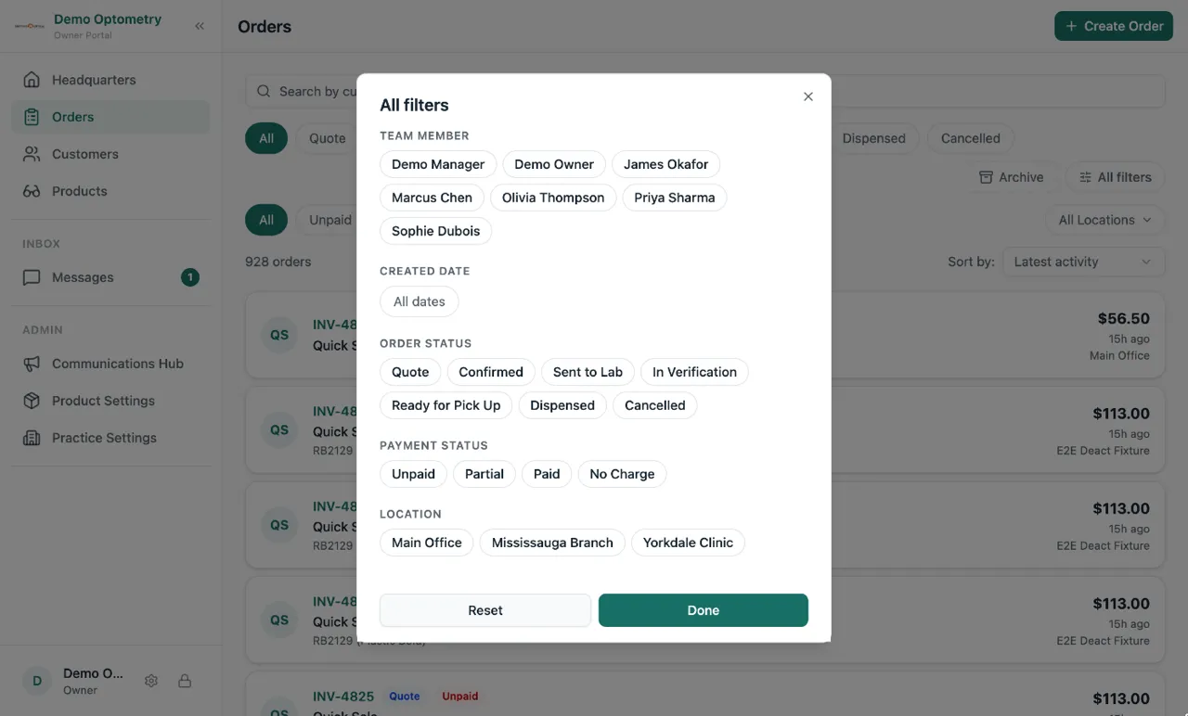
Task: Toggle the Olivia Thompson filter chip
Action: 553,198
